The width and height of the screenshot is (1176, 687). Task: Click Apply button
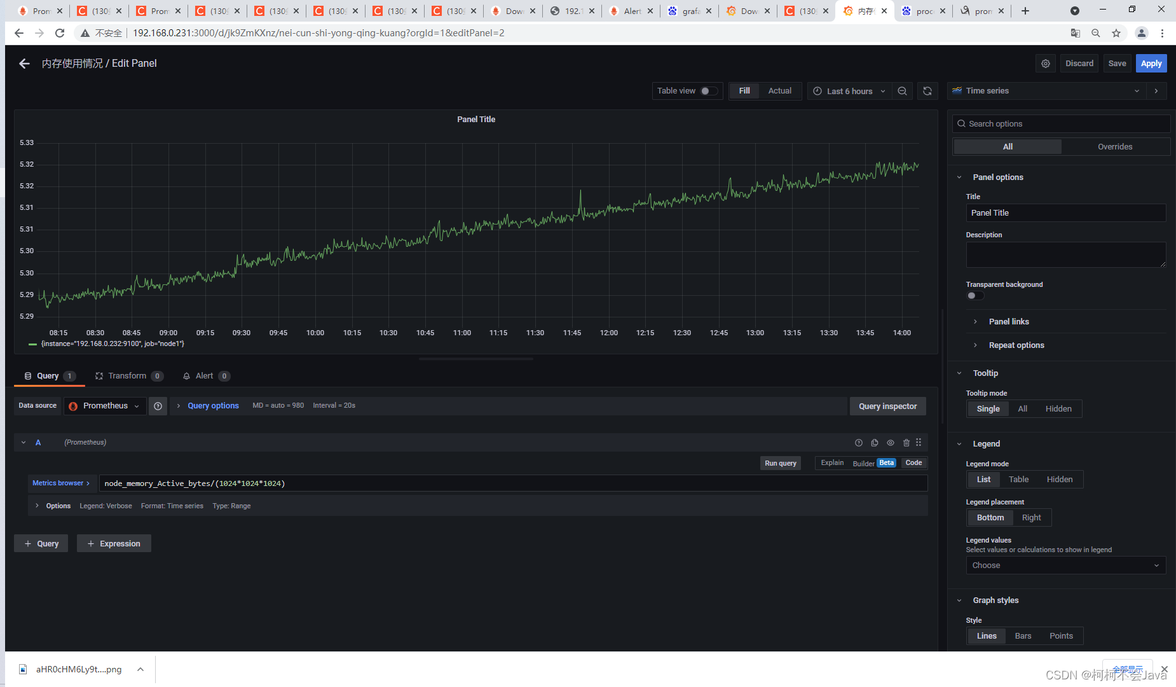(1151, 64)
